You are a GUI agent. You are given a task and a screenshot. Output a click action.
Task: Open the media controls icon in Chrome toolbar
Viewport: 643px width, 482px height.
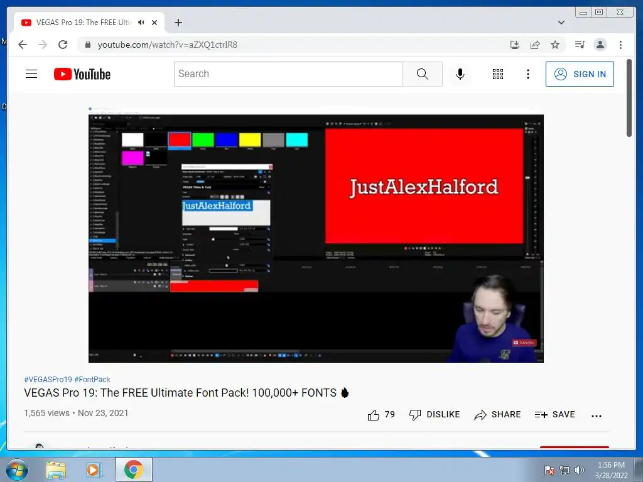pyautogui.click(x=580, y=45)
